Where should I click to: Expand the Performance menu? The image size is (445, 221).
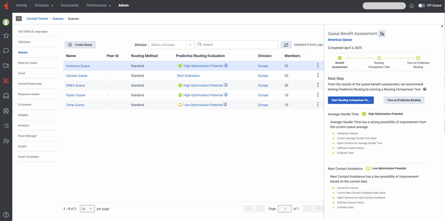click(x=98, y=5)
